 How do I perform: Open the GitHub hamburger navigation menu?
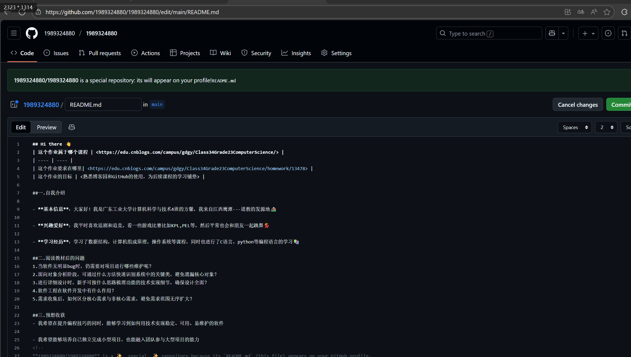click(x=14, y=33)
